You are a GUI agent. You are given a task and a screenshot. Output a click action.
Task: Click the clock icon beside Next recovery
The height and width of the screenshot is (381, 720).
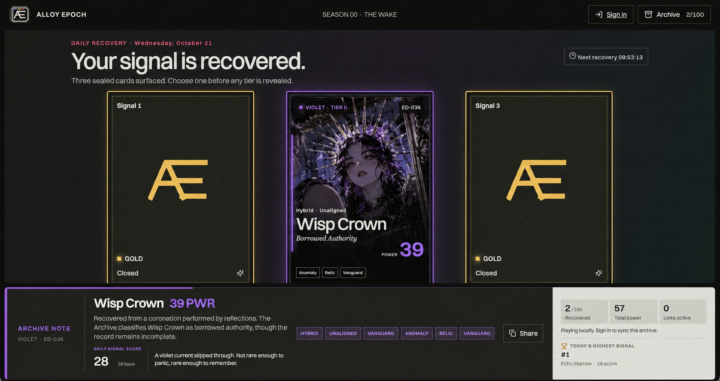[572, 56]
